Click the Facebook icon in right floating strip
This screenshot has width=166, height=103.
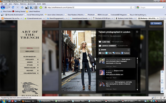pos(162,83)
